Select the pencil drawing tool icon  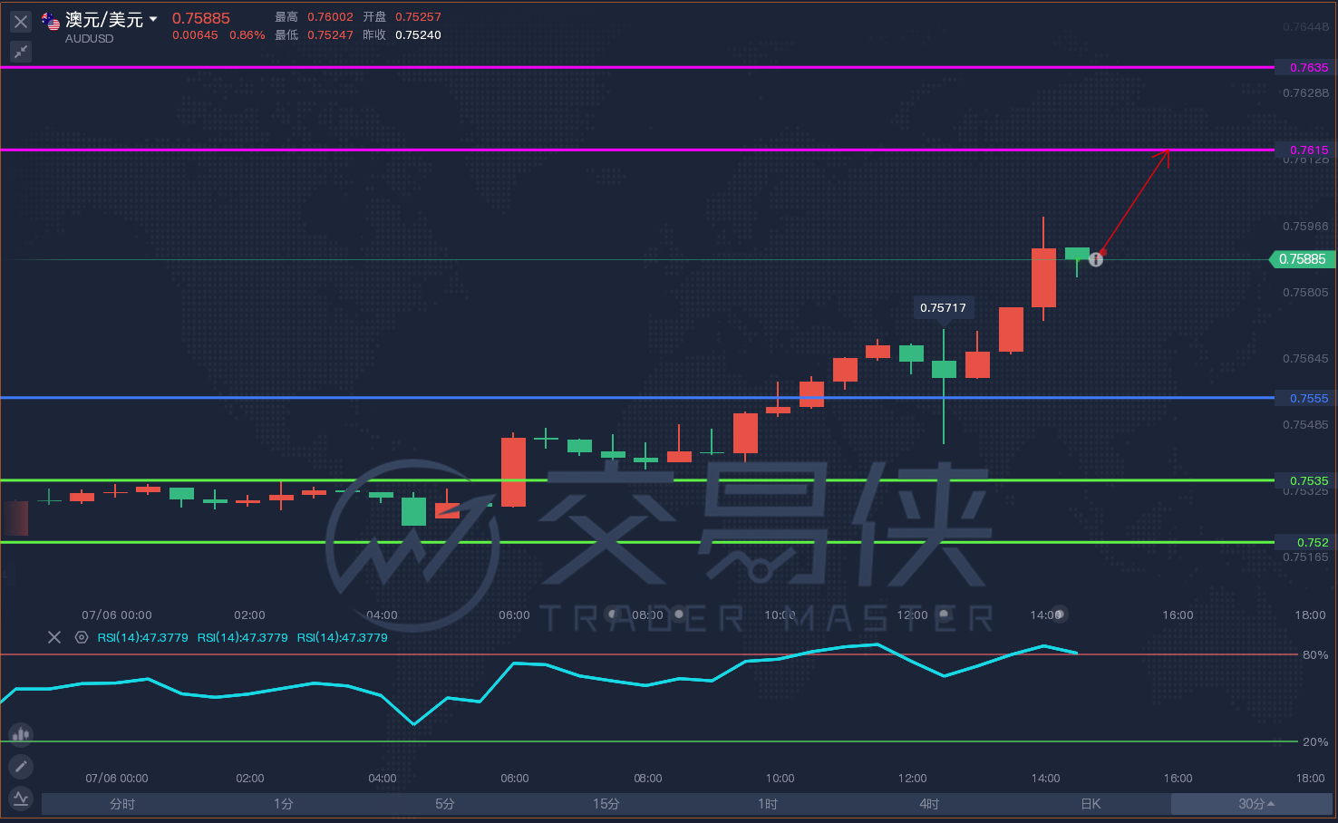click(21, 767)
